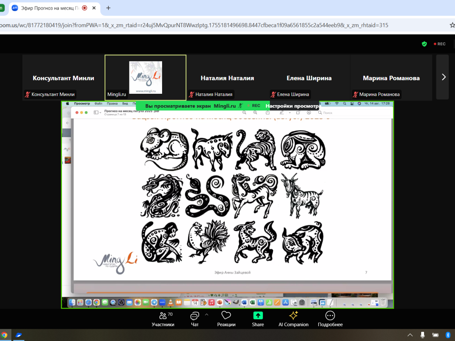The width and height of the screenshot is (455, 341).
Task: Close the Эфир Прогноз browser tab
Action: click(94, 8)
